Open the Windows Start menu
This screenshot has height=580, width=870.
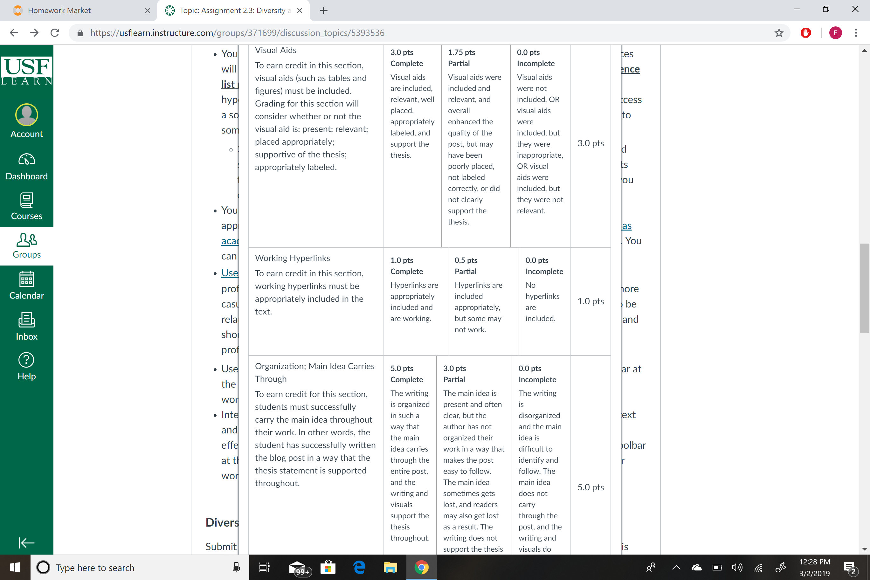(15, 567)
